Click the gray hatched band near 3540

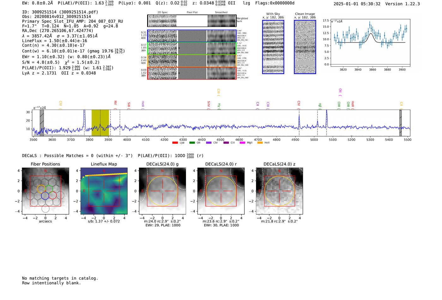[42, 123]
